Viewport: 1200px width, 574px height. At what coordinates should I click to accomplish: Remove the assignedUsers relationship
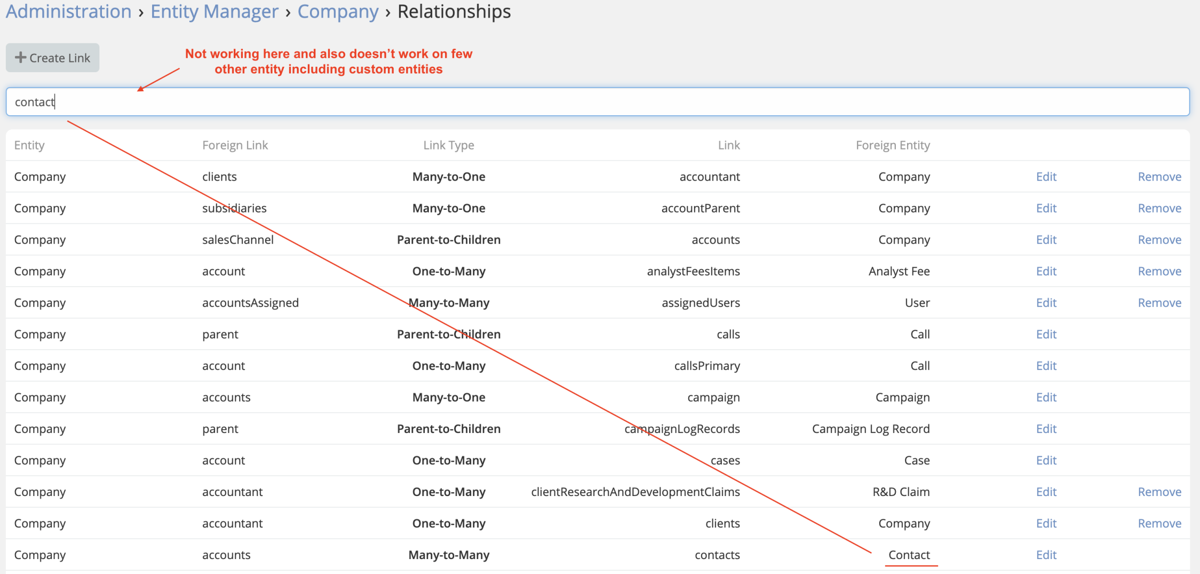click(x=1159, y=303)
